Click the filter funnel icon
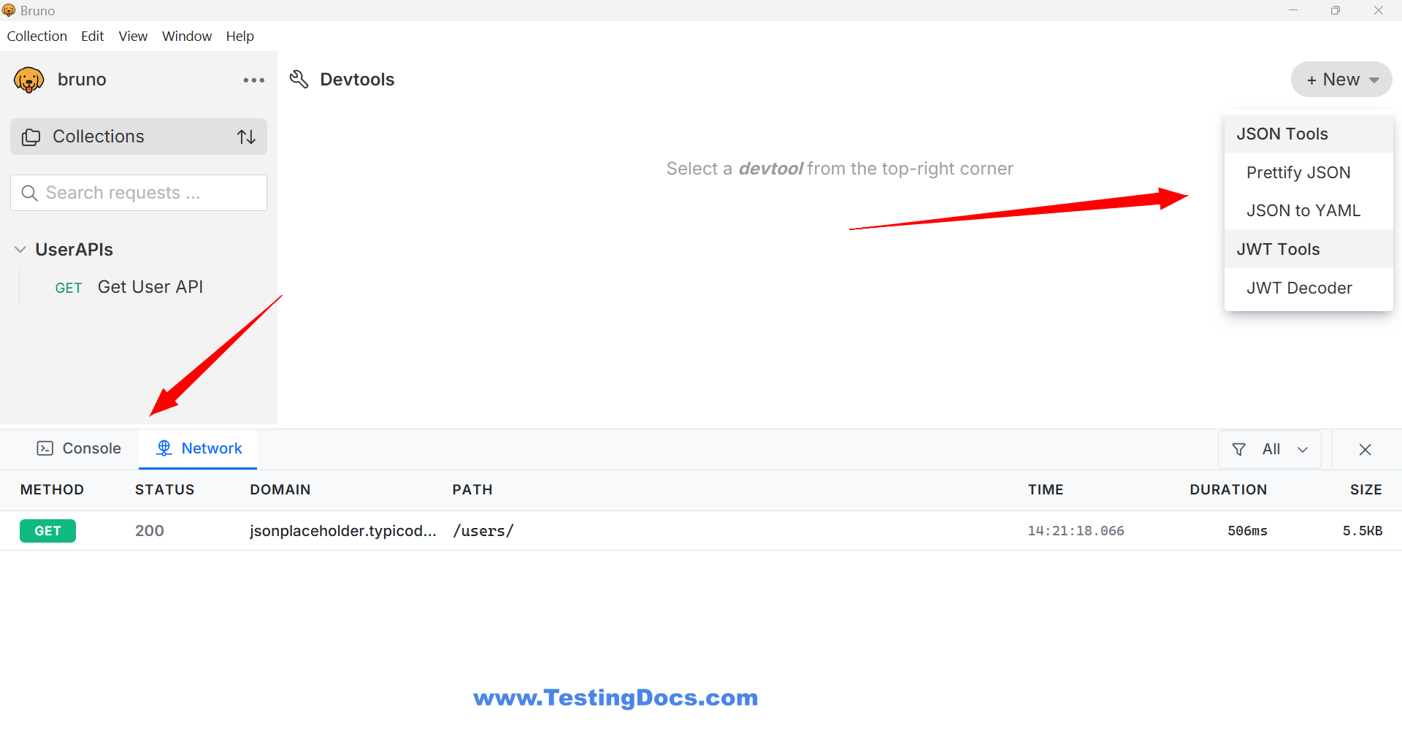 (1239, 449)
